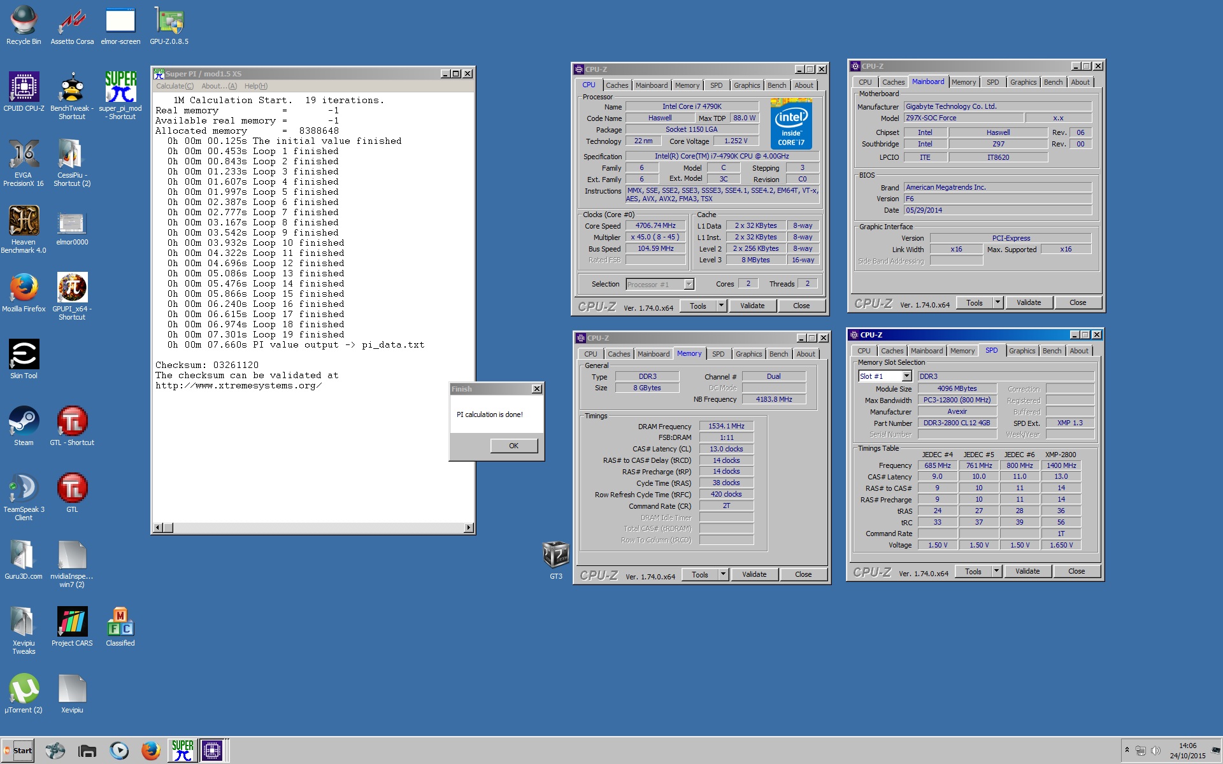Viewport: 1223px width, 764px height.
Task: Open Guru3D.com desktop icon
Action: click(x=24, y=560)
